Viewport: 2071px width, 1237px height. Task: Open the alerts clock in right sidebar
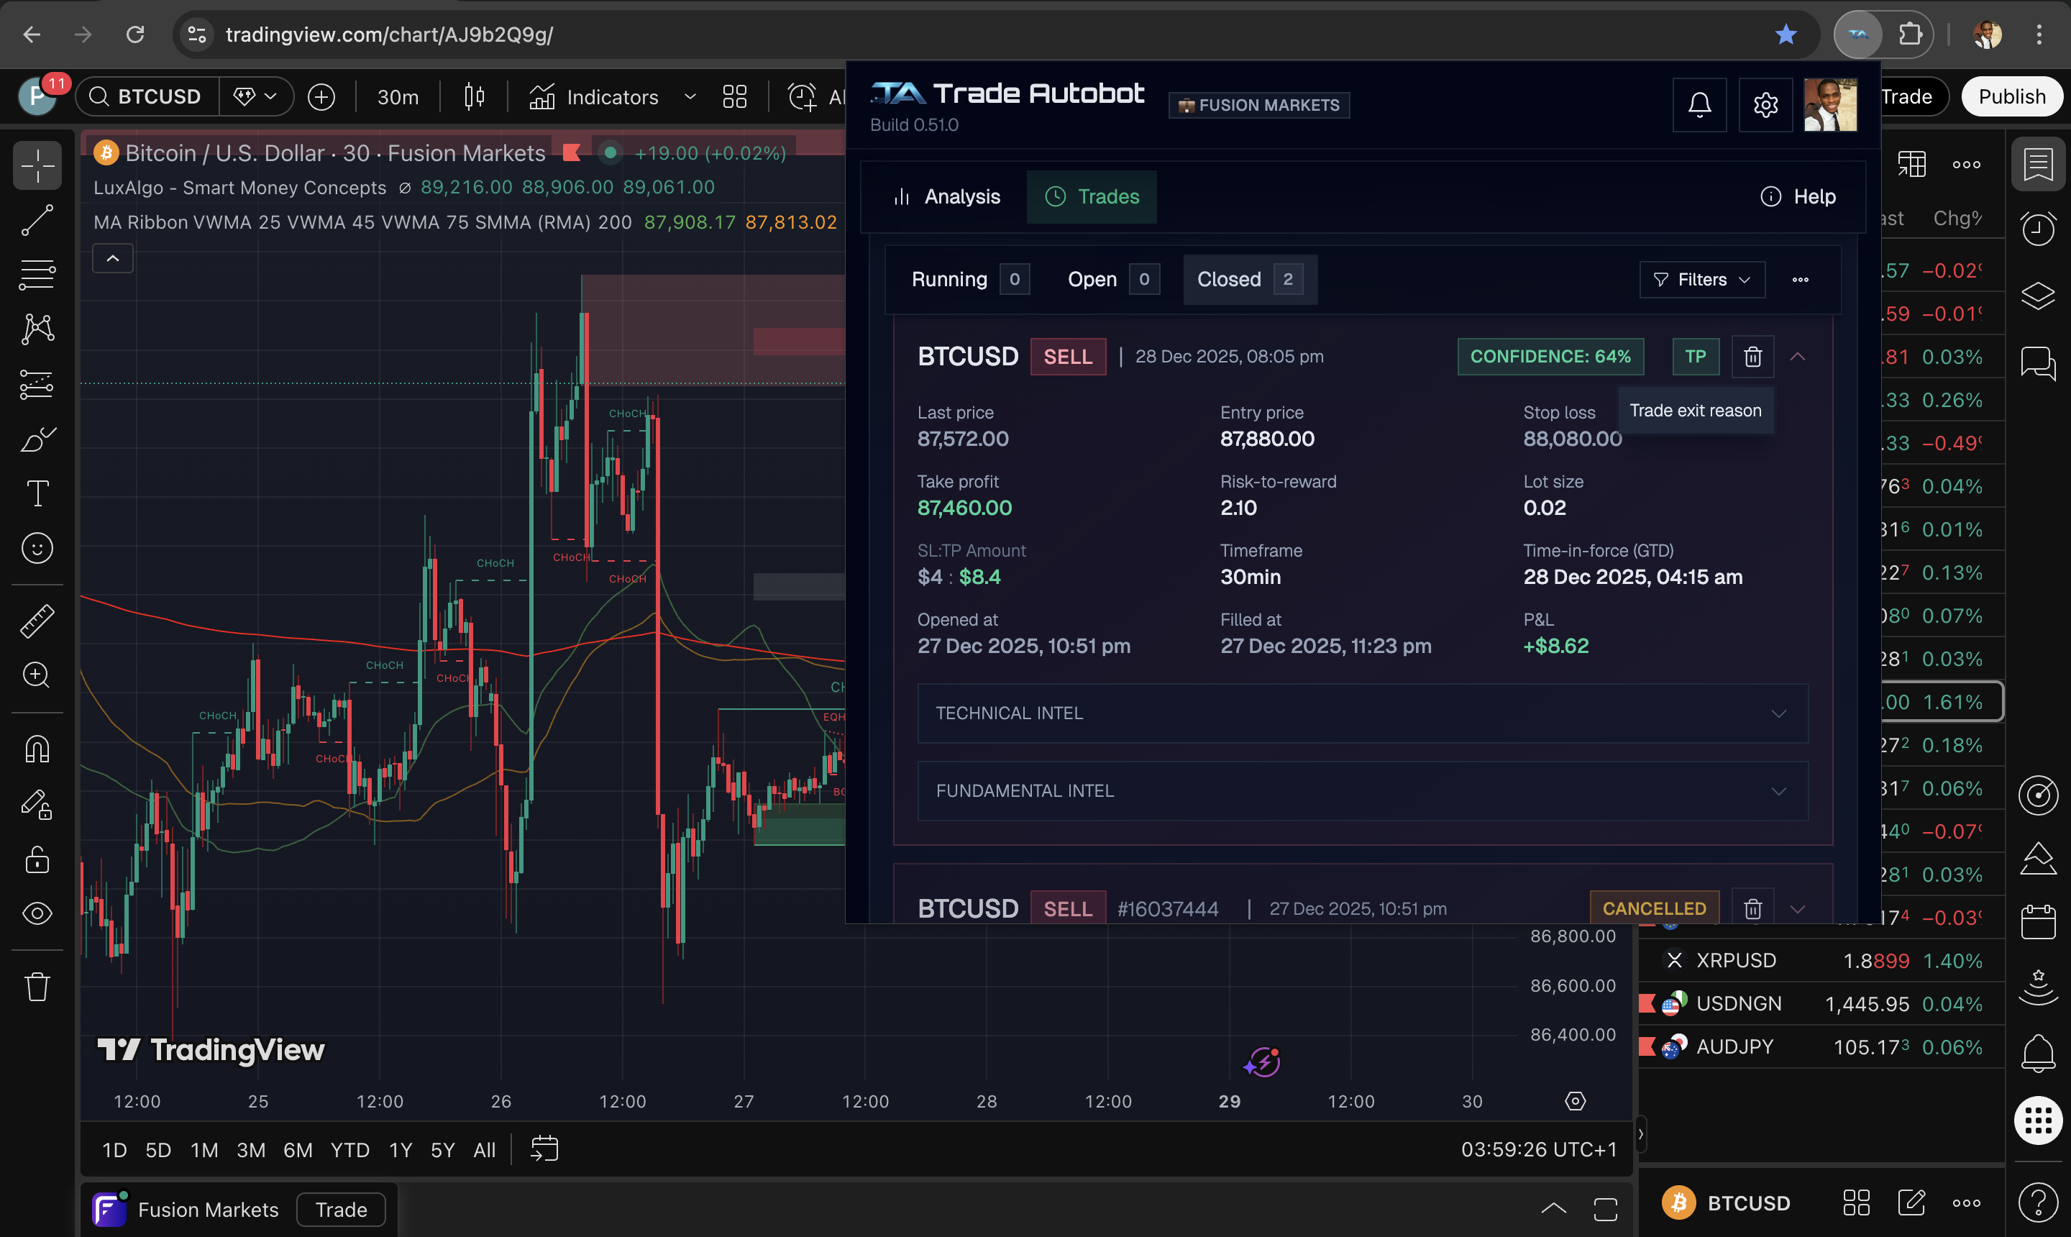pyautogui.click(x=2039, y=229)
